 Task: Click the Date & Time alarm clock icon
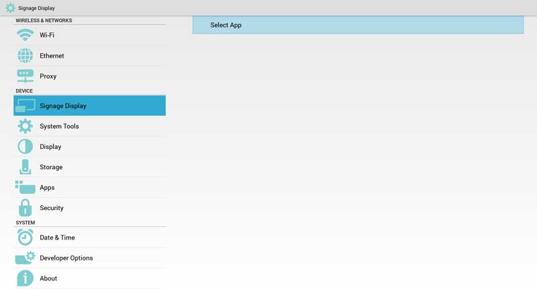pos(25,238)
